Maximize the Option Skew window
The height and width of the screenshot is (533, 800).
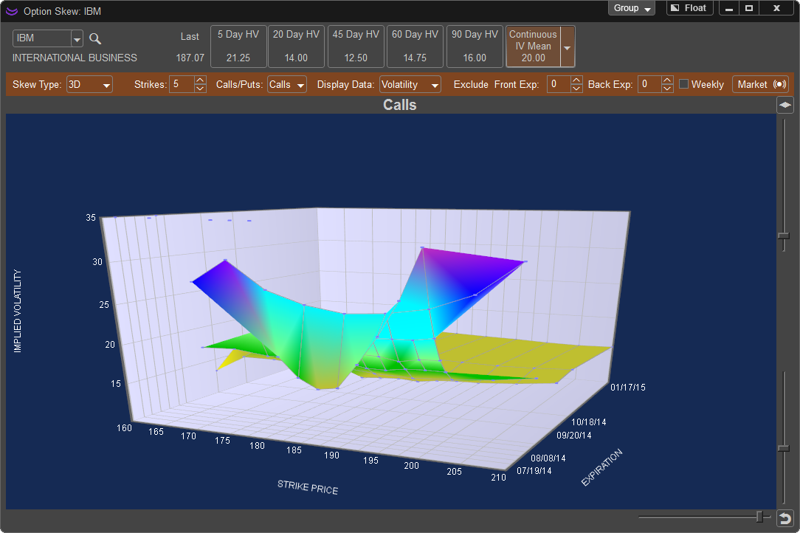pyautogui.click(x=749, y=8)
